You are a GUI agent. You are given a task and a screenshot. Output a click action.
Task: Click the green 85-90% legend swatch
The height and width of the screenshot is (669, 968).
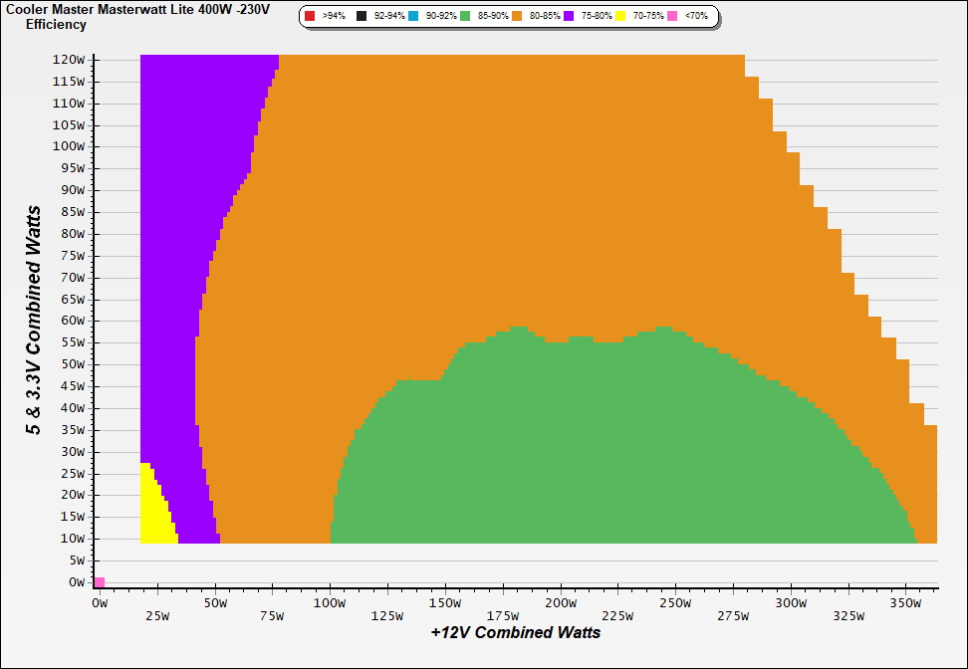point(465,17)
